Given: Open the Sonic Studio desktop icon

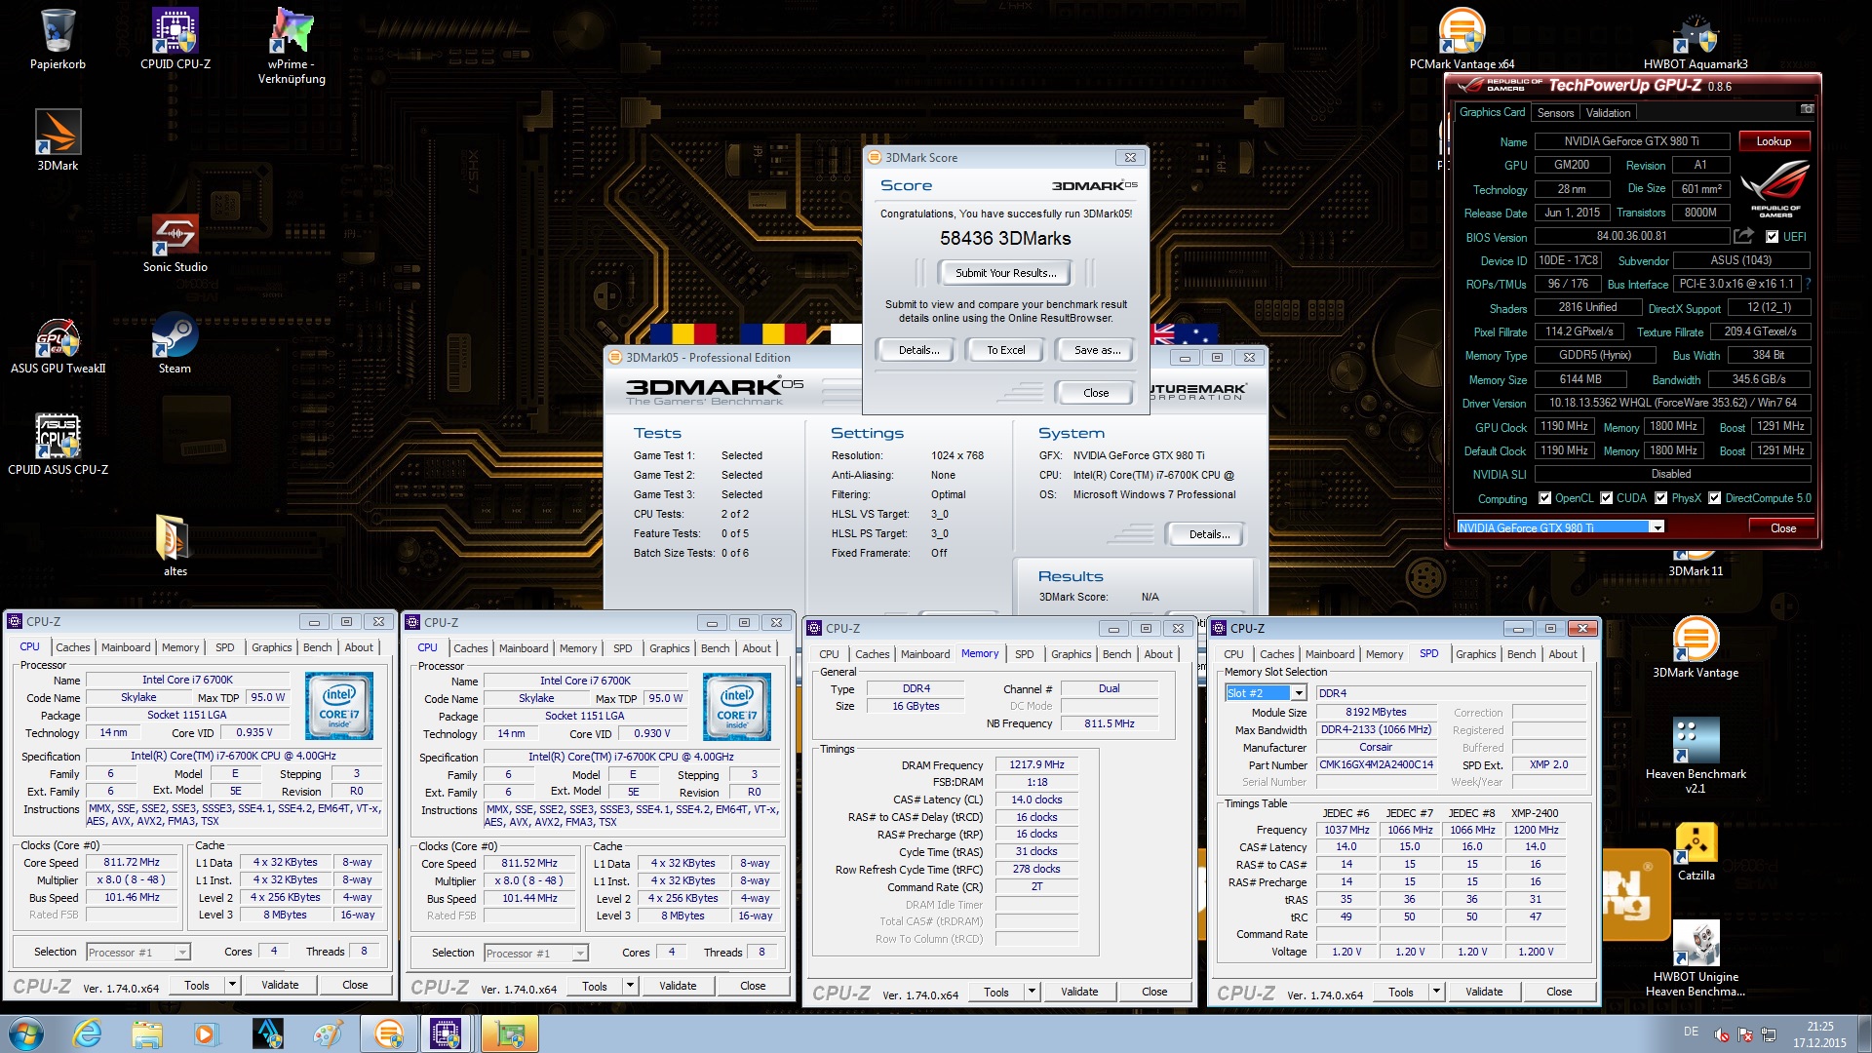Looking at the screenshot, I should [175, 241].
